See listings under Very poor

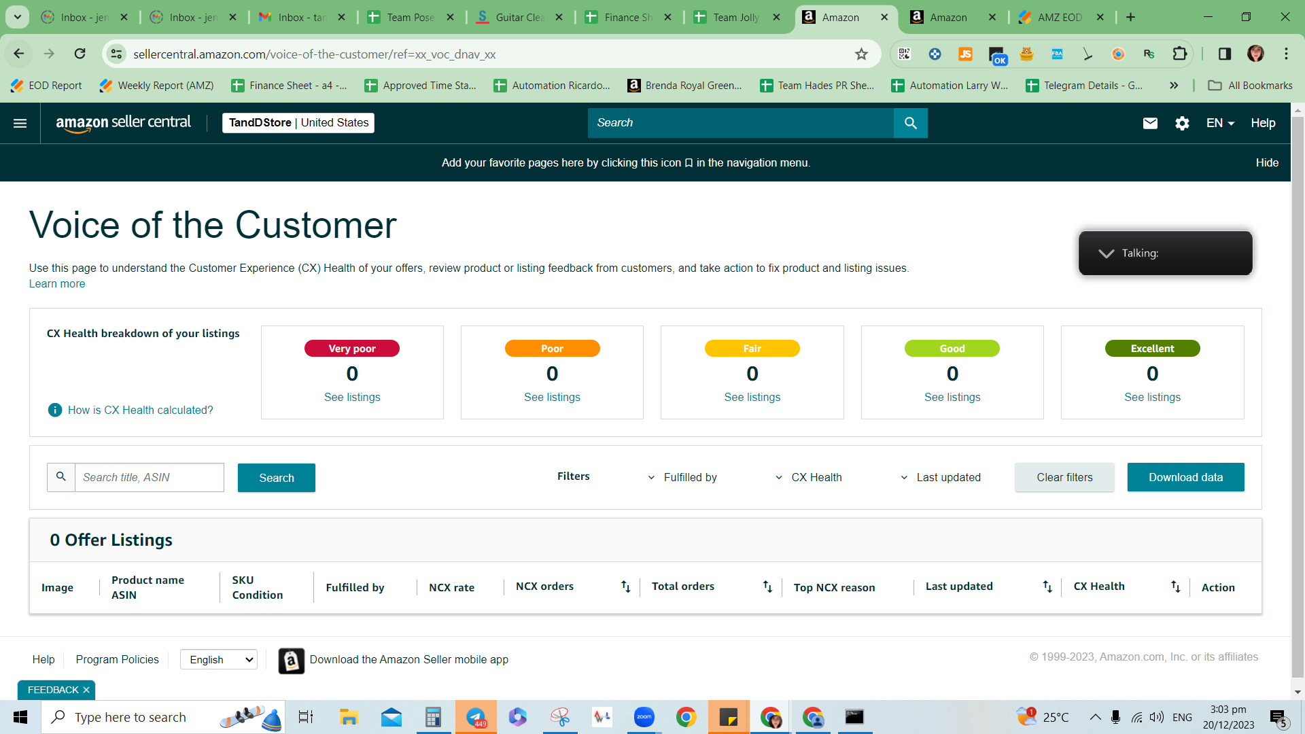pyautogui.click(x=352, y=397)
